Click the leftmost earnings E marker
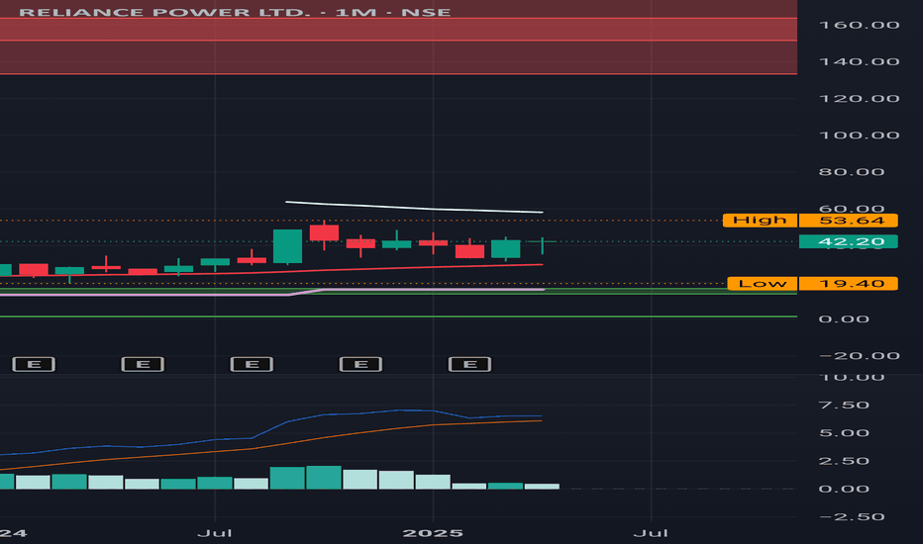Image resolution: width=923 pixels, height=544 pixels. pyautogui.click(x=34, y=364)
